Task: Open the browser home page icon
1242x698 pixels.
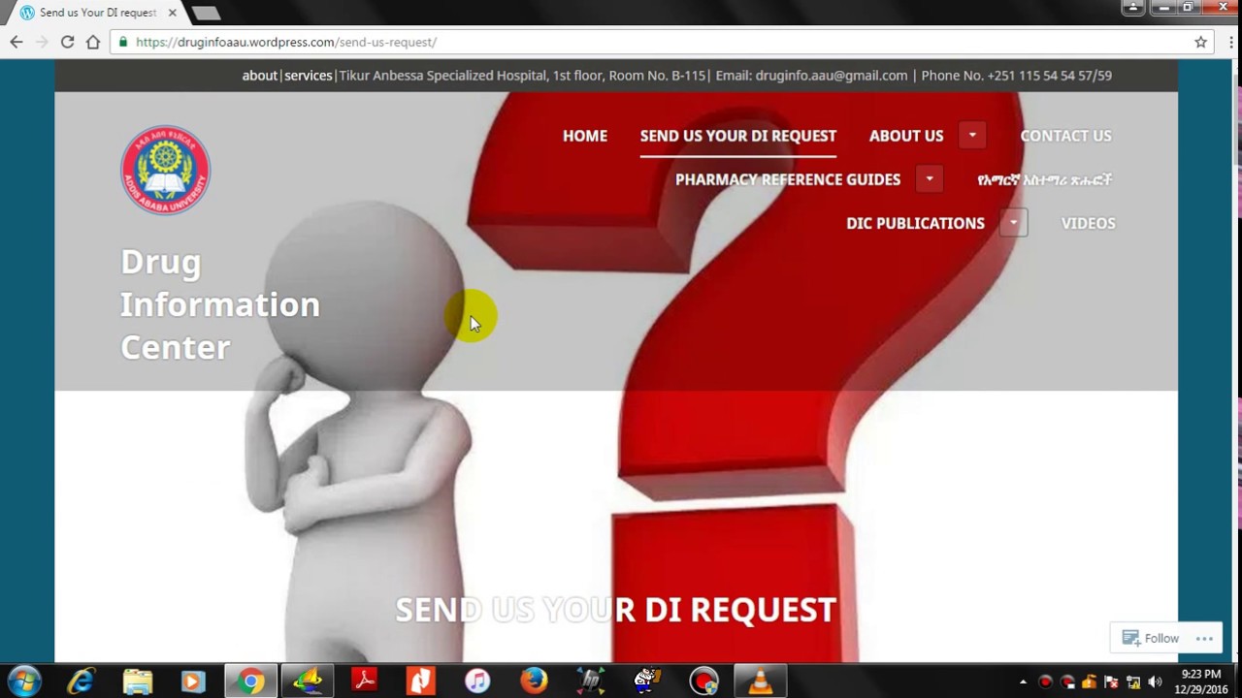Action: [x=93, y=42]
